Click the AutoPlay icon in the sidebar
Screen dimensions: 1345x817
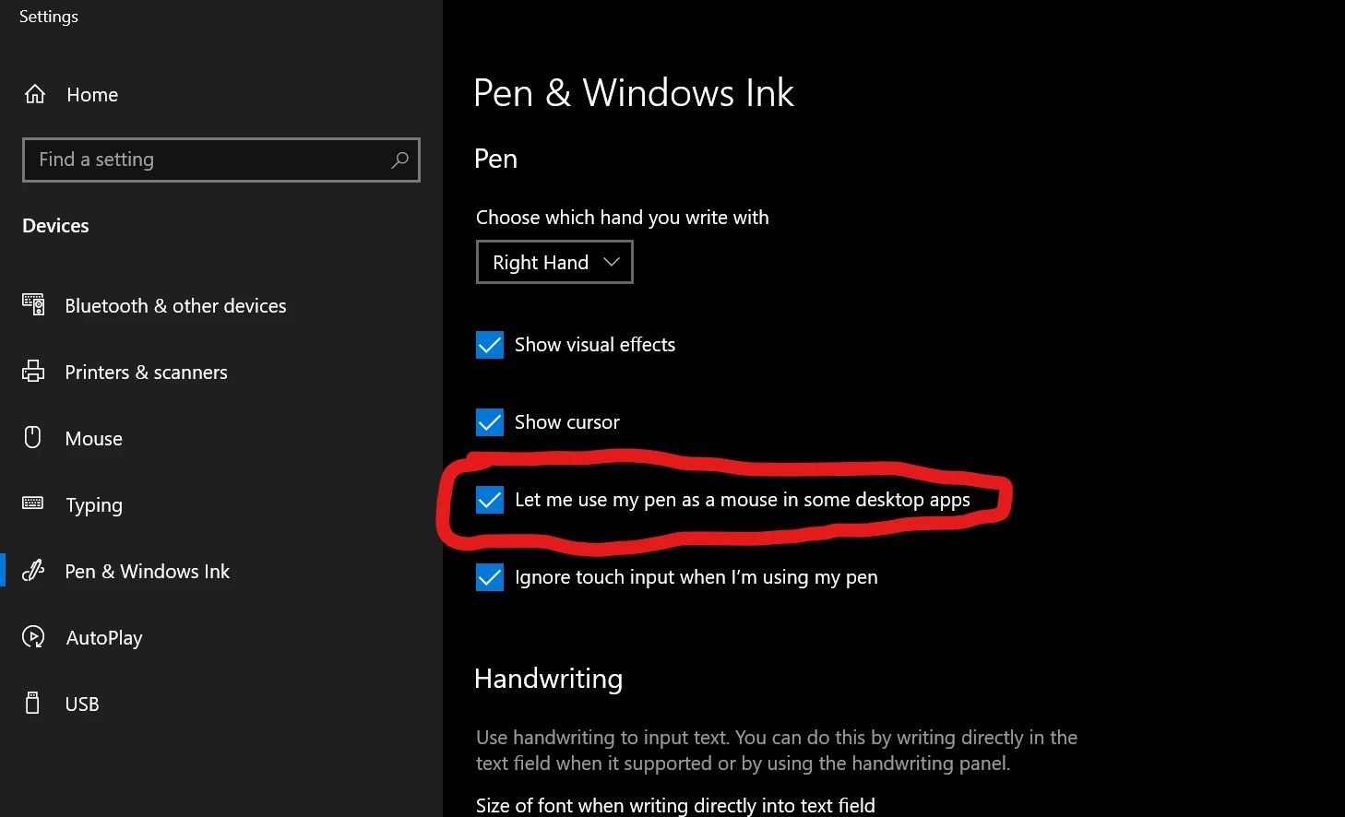coord(33,637)
